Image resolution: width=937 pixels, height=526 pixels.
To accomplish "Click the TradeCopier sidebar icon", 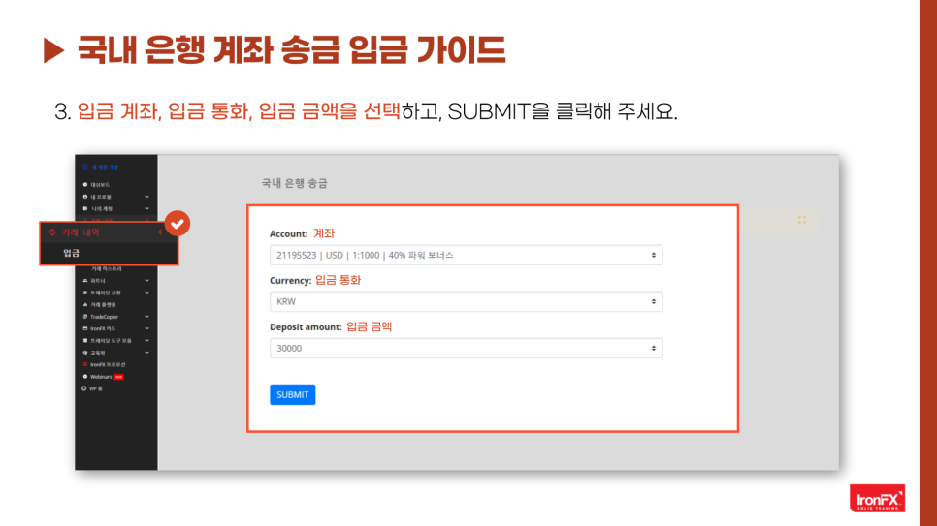I will pos(85,316).
